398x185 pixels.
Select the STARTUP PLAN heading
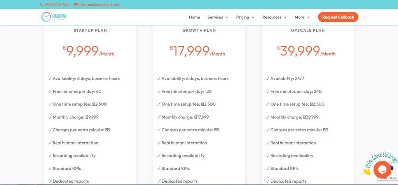coord(90,30)
